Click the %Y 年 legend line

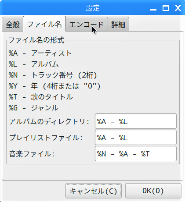[54, 86]
